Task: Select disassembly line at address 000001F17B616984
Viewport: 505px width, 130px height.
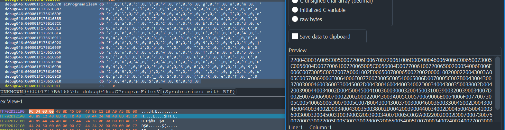Action: point(142,62)
